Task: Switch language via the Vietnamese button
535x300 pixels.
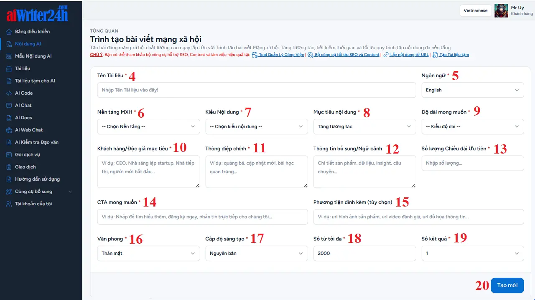Action: [475, 11]
